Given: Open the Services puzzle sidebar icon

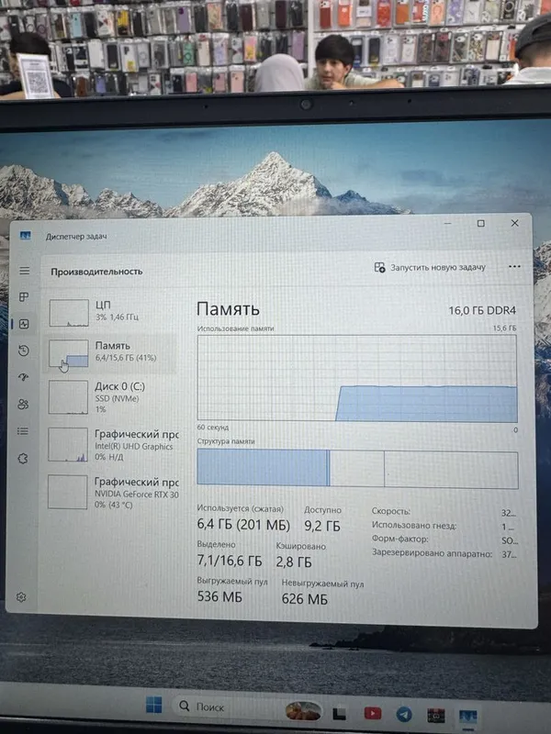Looking at the screenshot, I should coord(22,458).
